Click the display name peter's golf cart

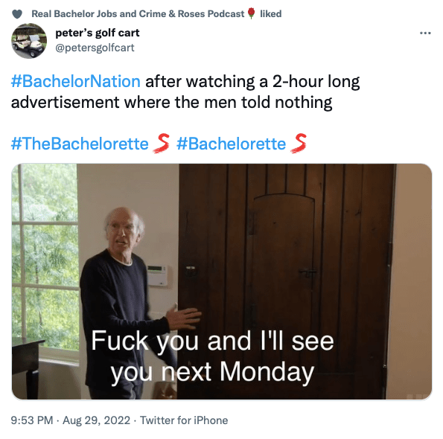click(x=98, y=33)
